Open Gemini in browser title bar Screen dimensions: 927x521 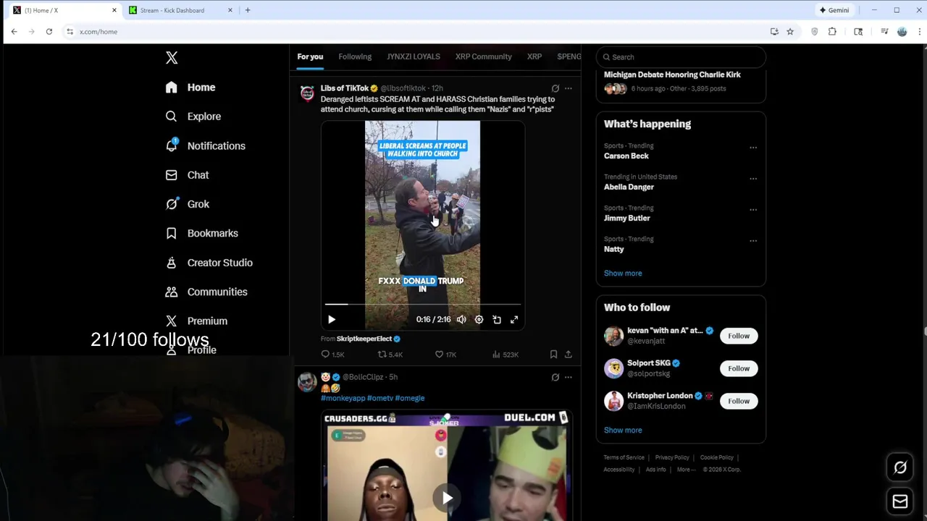coord(834,10)
